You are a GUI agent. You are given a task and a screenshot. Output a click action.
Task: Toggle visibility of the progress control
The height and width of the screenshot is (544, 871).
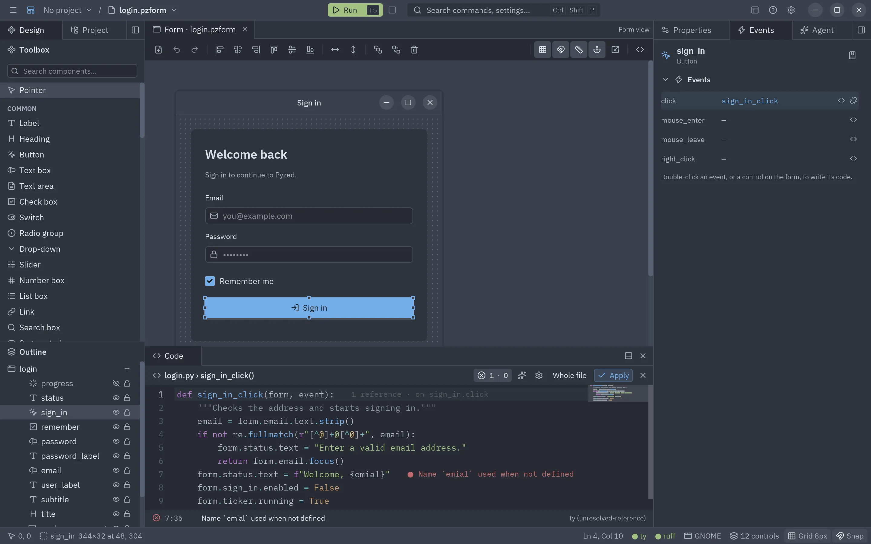[116, 384]
